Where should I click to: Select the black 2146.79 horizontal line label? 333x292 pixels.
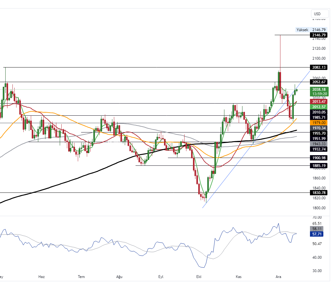point(319,35)
